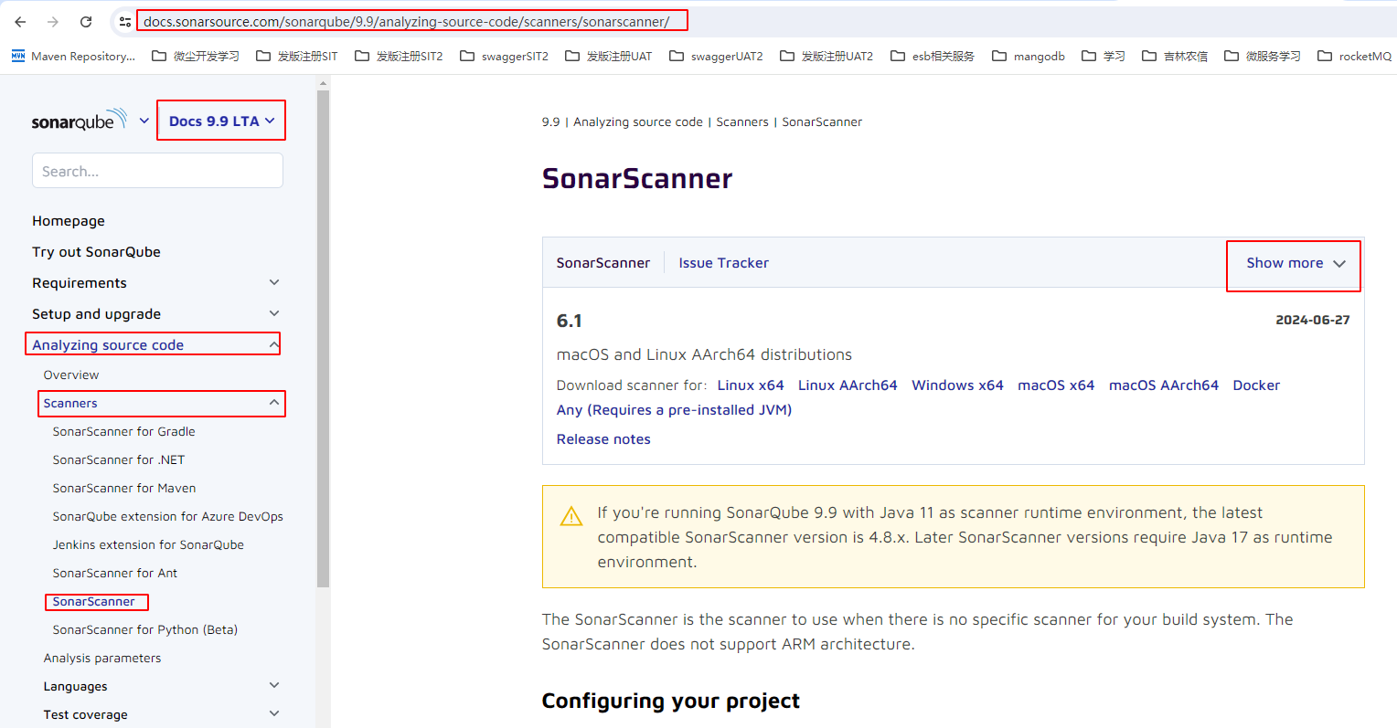Open the 6.1 Release notes link

click(603, 439)
